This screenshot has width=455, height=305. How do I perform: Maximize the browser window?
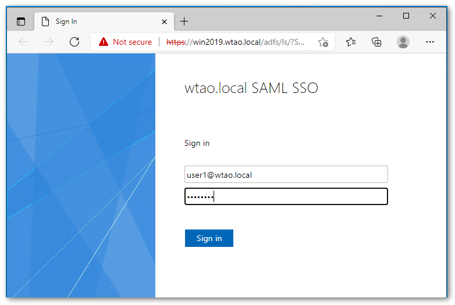tap(406, 16)
